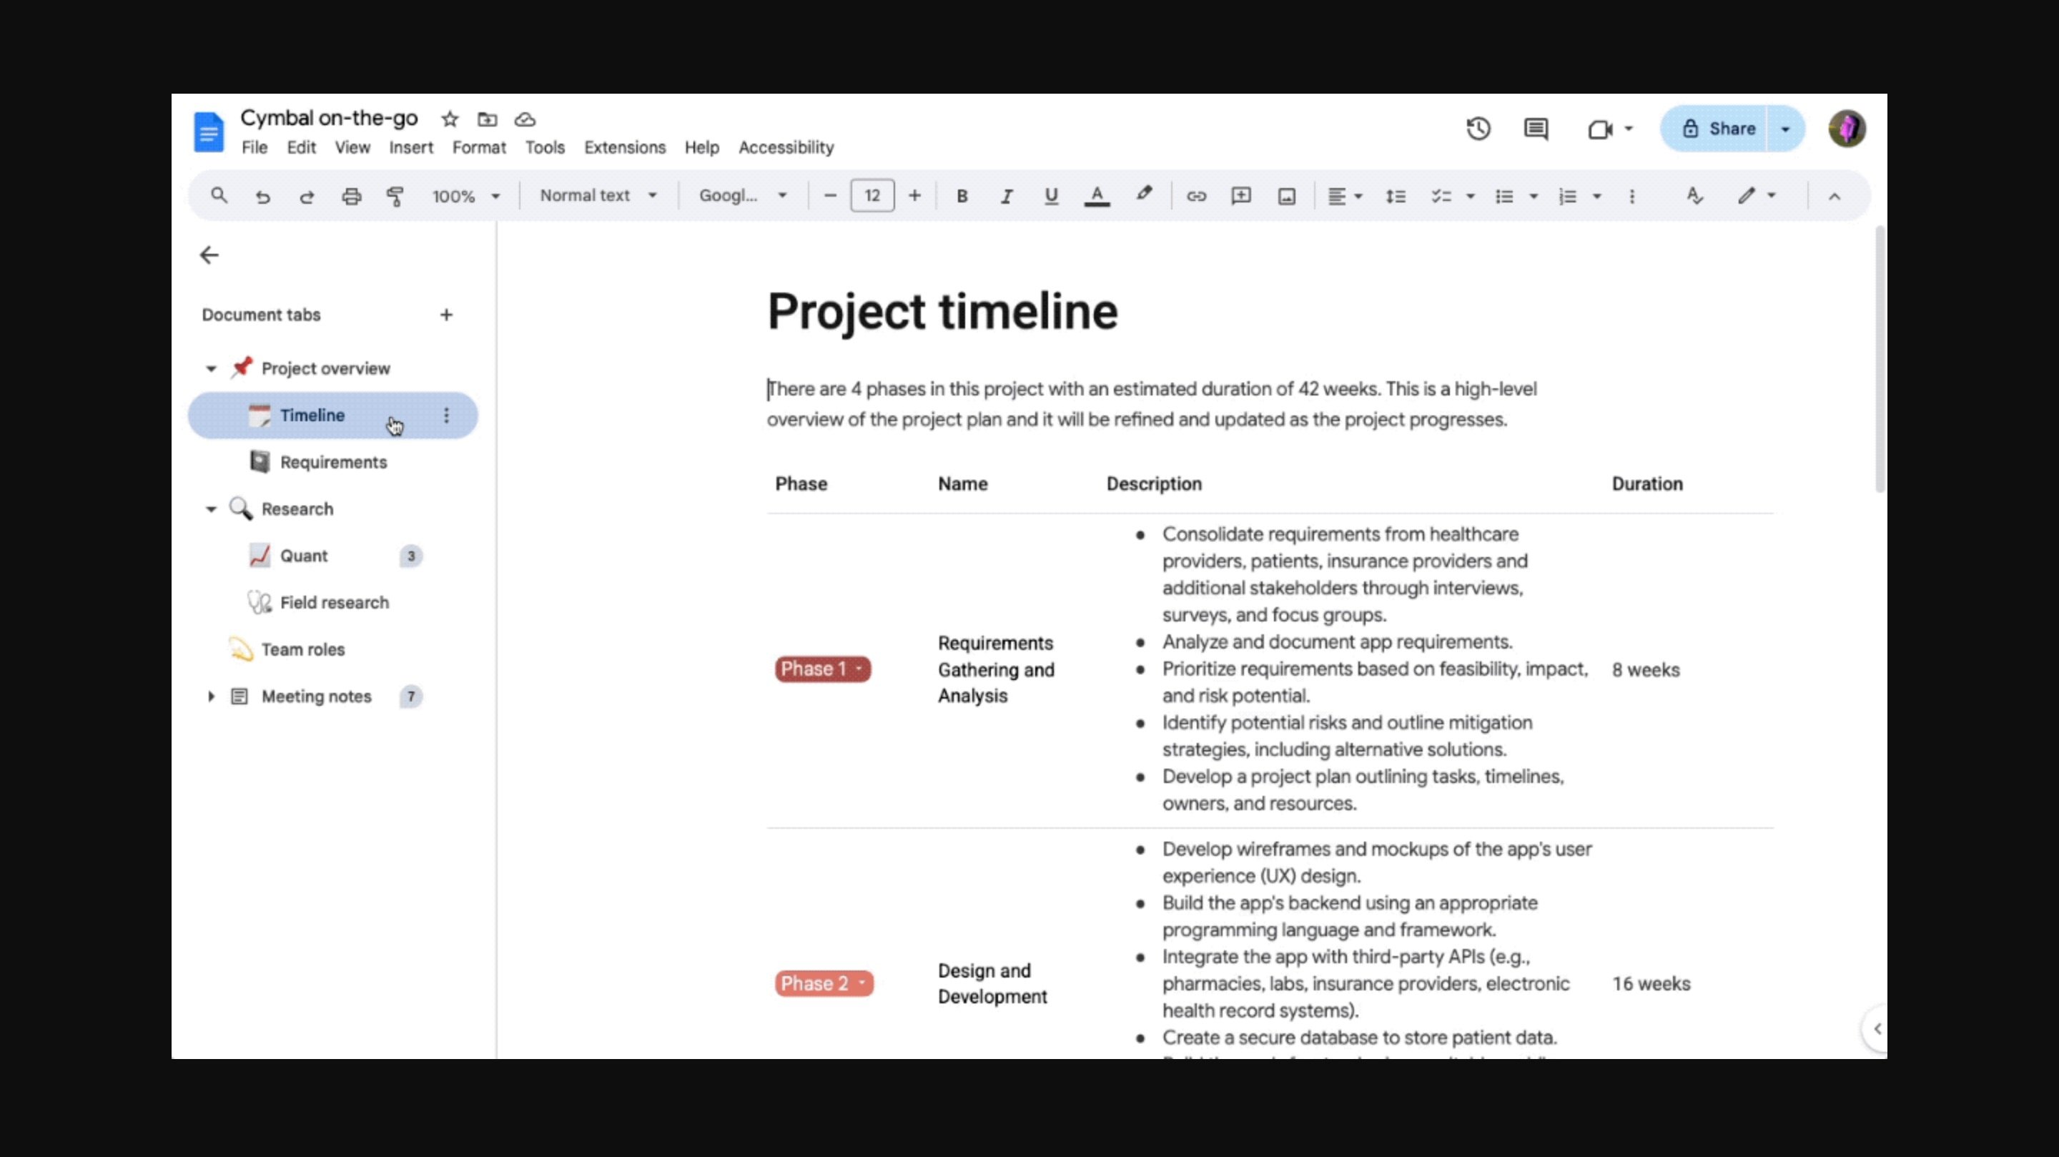Redo the last action

[x=307, y=196]
